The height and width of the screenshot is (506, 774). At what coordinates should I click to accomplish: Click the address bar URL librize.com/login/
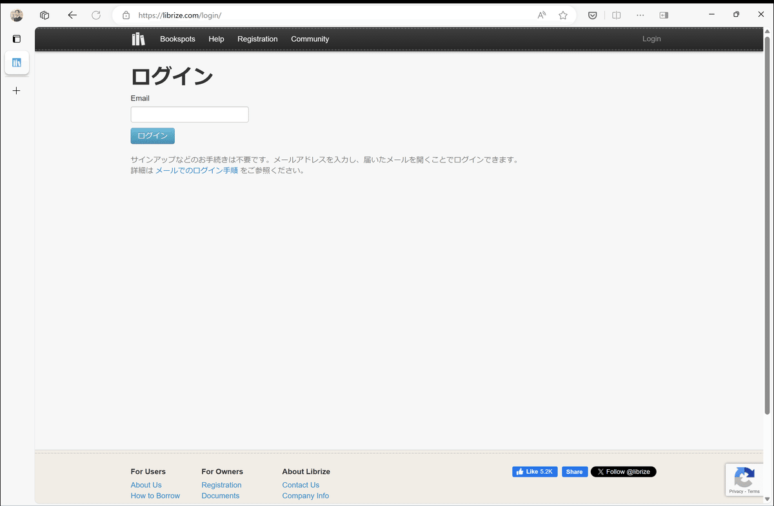(180, 15)
